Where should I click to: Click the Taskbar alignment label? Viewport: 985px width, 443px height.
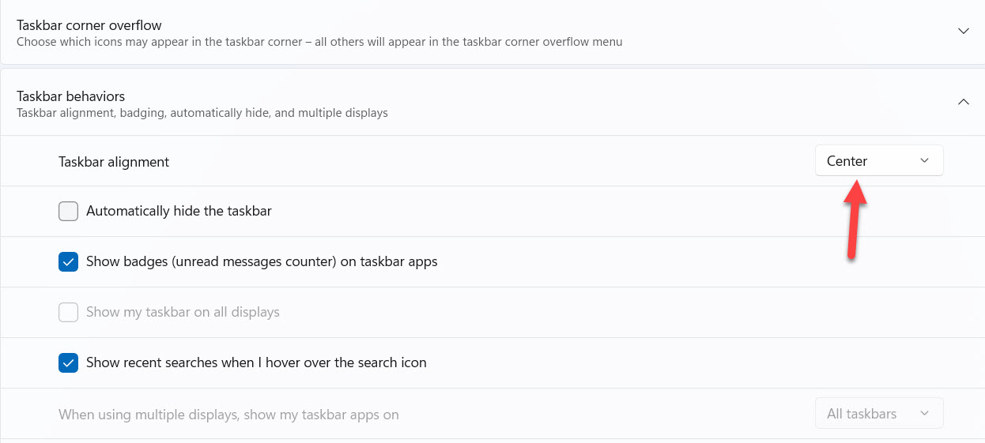coord(114,162)
